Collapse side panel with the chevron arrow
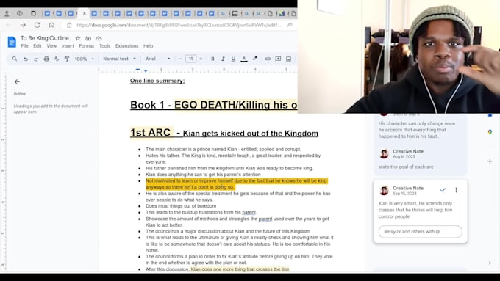The width and height of the screenshot is (500, 281). pos(490,263)
